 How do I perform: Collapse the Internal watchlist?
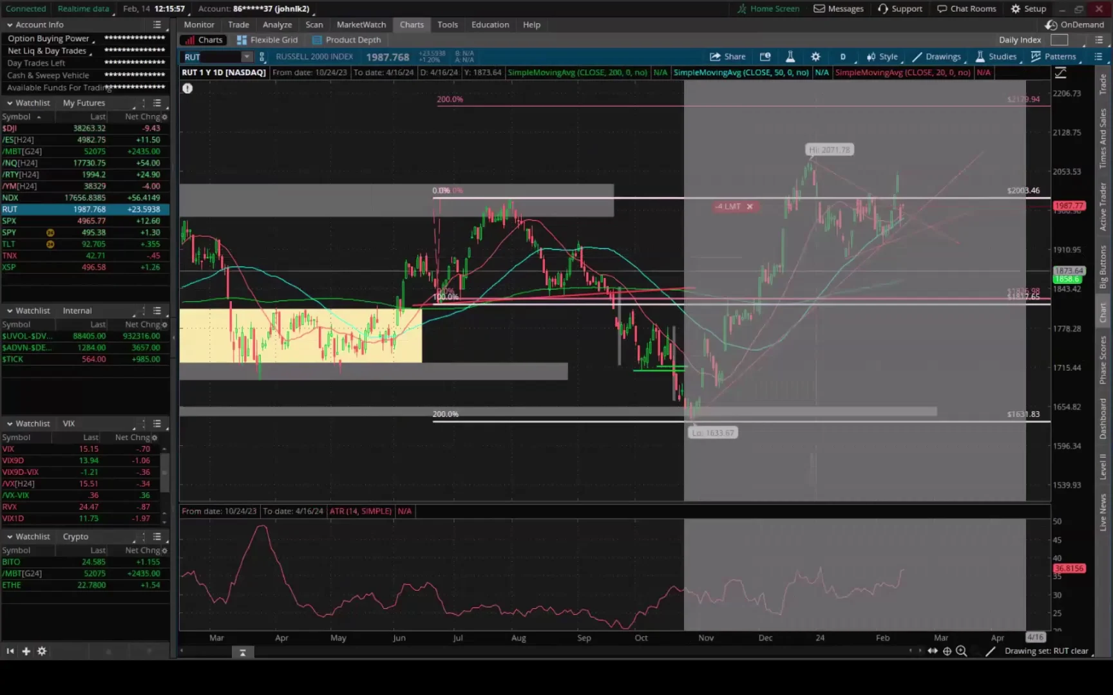pos(10,311)
